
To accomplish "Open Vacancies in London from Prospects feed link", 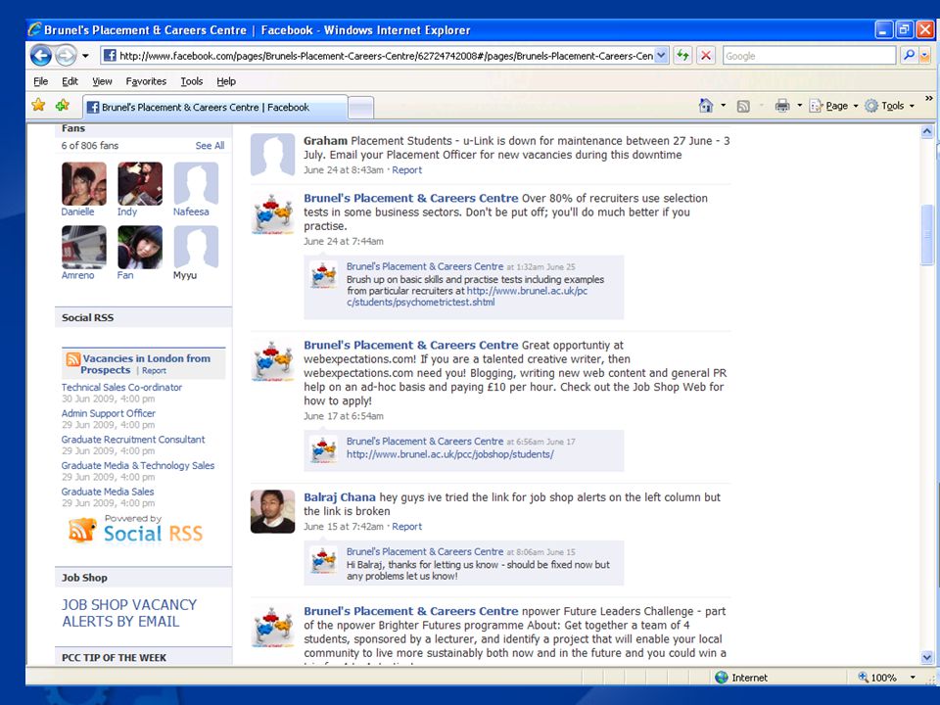I will coord(146,364).
